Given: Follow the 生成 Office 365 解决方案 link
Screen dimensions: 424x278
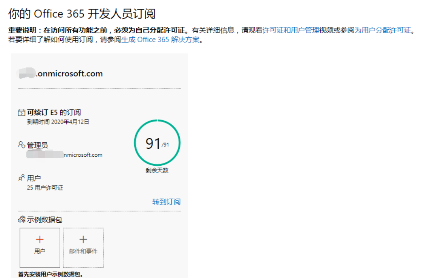Looking at the screenshot, I should pos(160,40).
